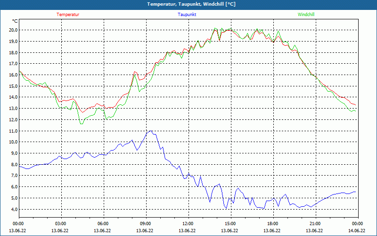Select the red 'Temperatur' legend label

68,15
